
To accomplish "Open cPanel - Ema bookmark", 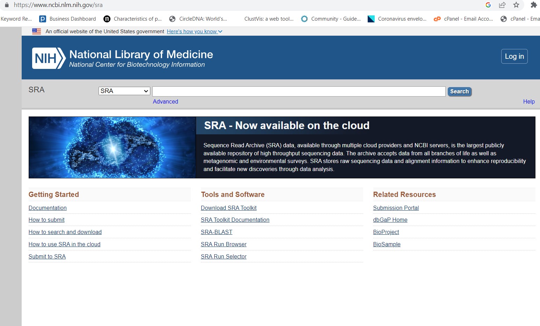I will click(520, 19).
